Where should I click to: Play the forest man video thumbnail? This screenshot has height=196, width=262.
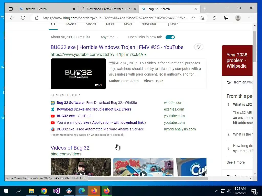click(x=81, y=167)
